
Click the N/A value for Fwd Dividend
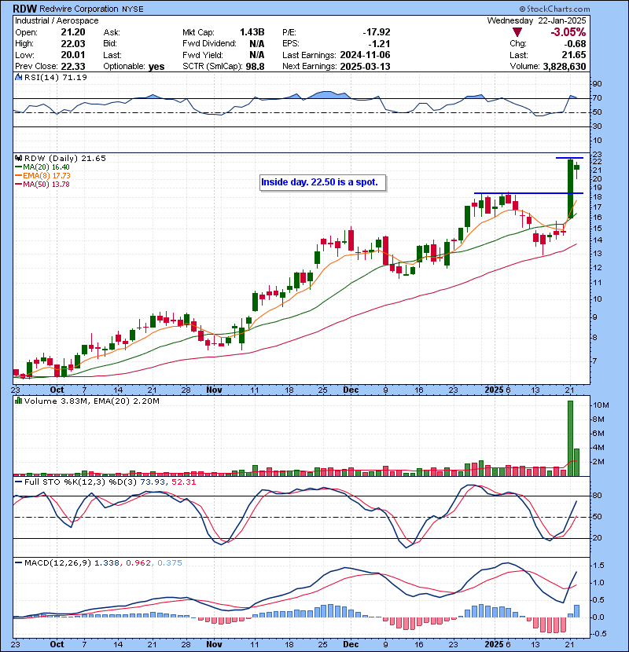coord(257,43)
